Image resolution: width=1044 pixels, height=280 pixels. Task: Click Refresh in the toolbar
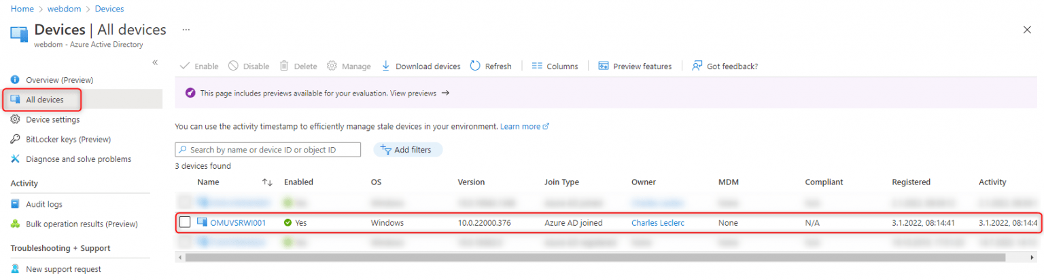click(x=491, y=66)
